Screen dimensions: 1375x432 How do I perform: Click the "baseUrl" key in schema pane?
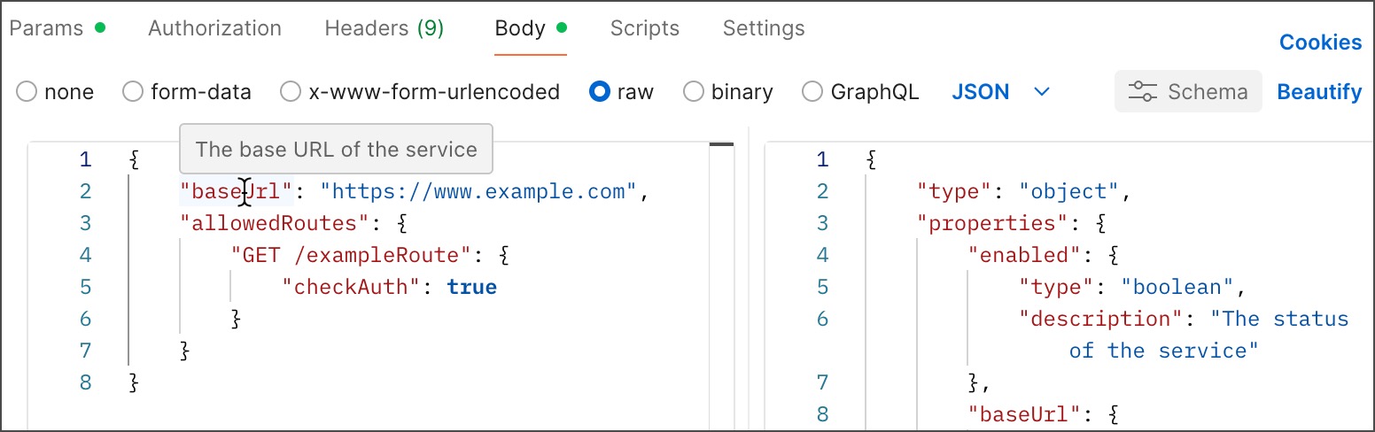coord(1026,414)
